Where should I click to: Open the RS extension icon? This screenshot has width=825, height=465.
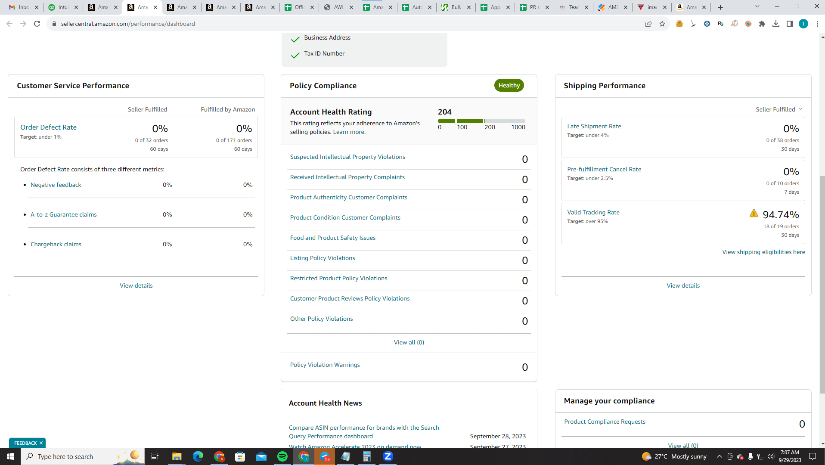coord(721,24)
